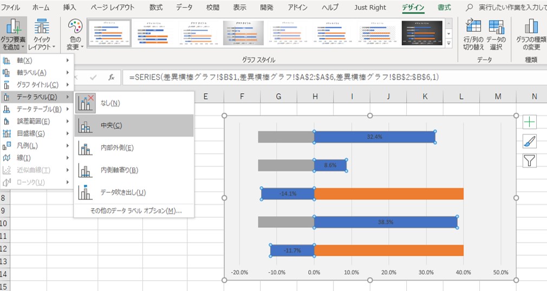Screen dimensions: 547x291
Task: Click the -14.1% data bar
Action: (x=288, y=193)
